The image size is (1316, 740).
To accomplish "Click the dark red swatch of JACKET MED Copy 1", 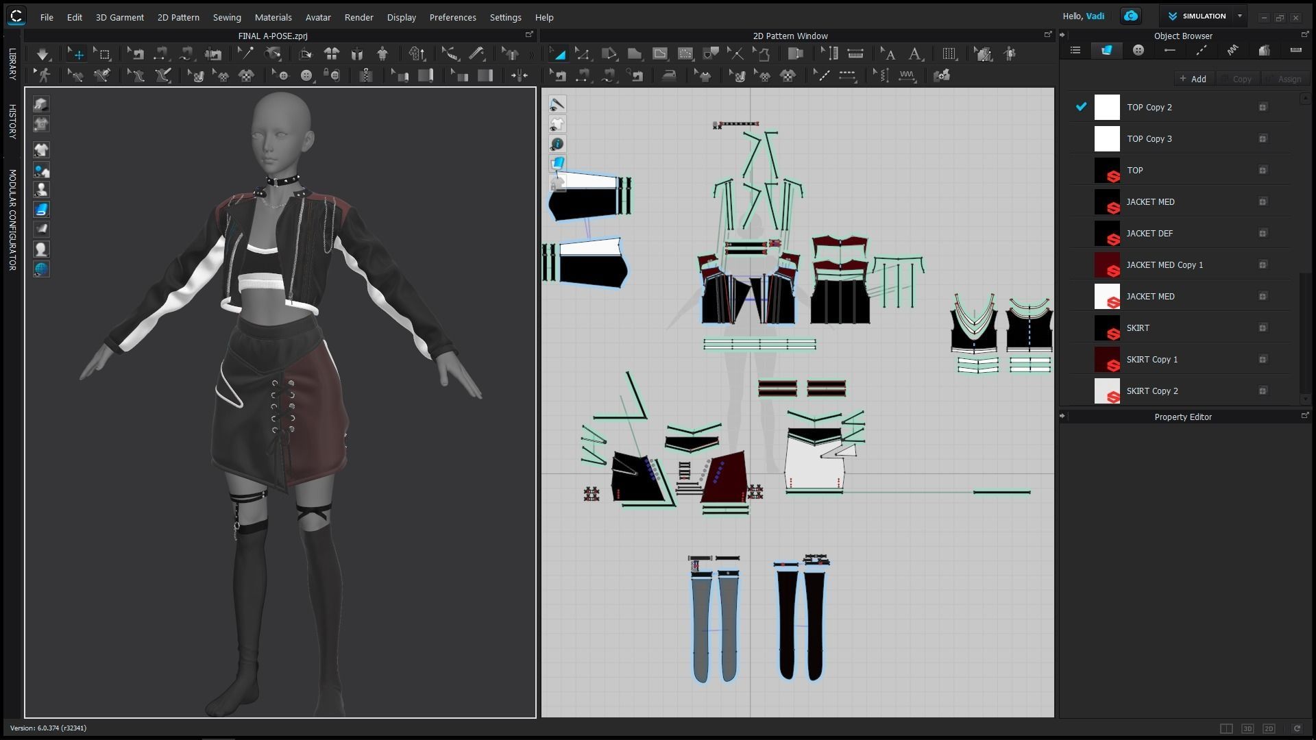I will [1107, 264].
